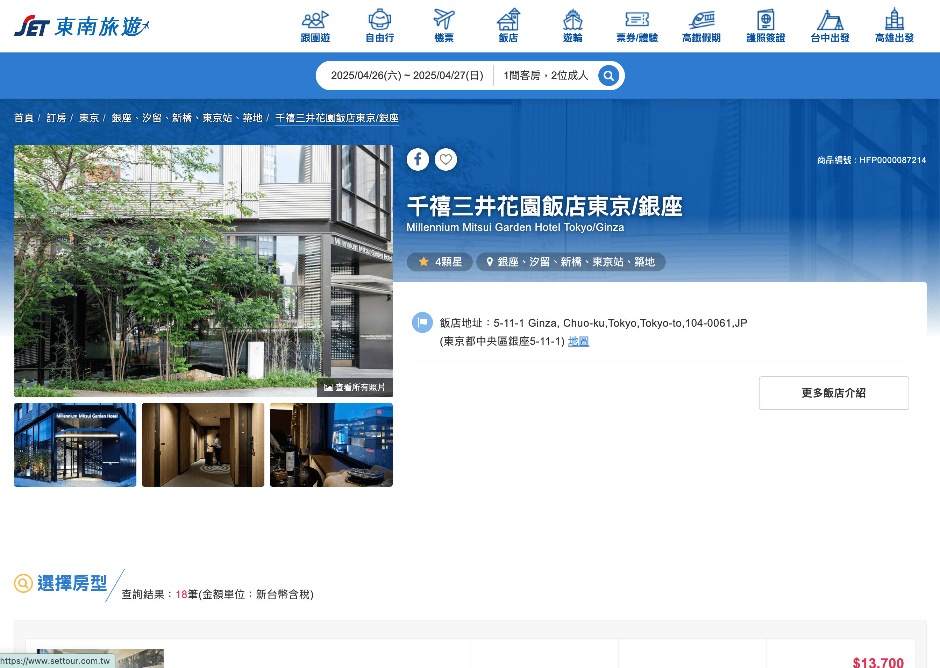Click the 高鐵假期 high-speed rail icon
The height and width of the screenshot is (668, 940).
coord(701,19)
